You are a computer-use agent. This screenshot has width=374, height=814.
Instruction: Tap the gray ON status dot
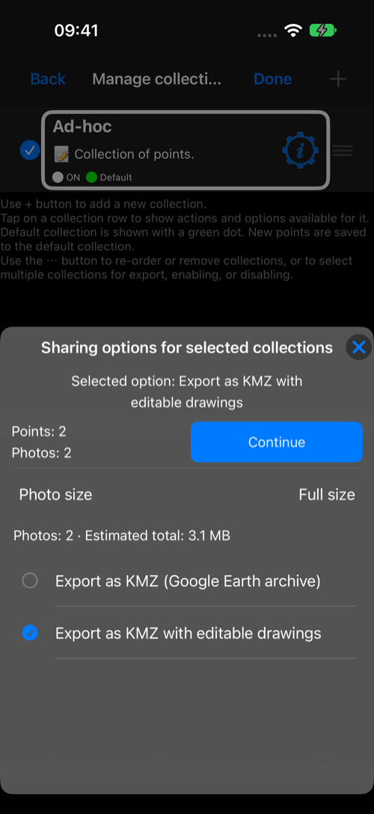tap(58, 177)
